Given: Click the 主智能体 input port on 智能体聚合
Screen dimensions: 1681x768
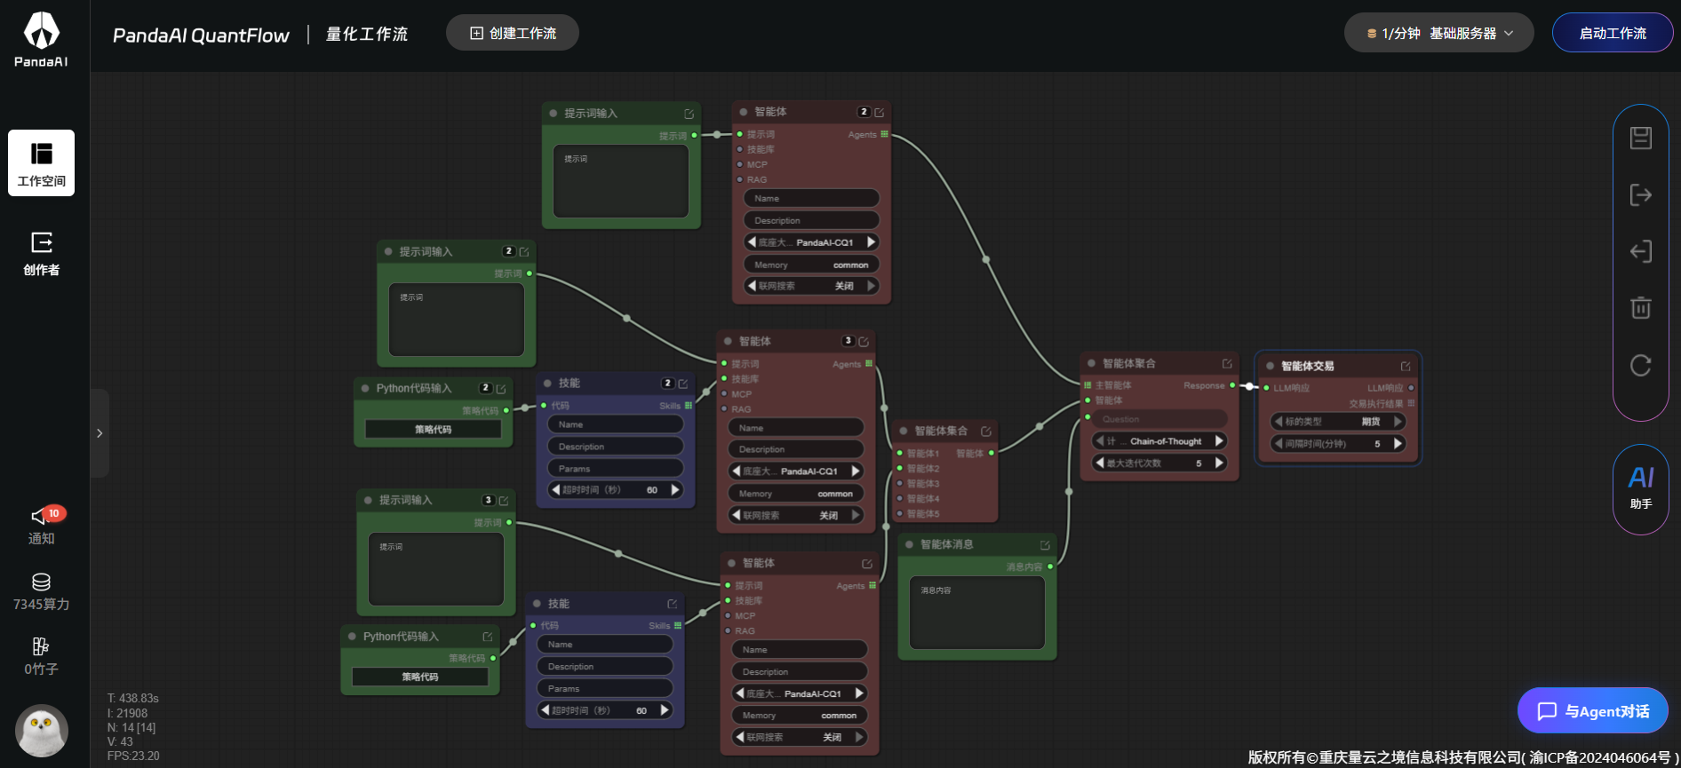Looking at the screenshot, I should [x=1087, y=385].
